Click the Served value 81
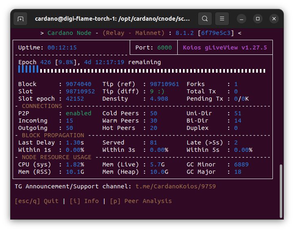294x231 pixels. (x=154, y=142)
